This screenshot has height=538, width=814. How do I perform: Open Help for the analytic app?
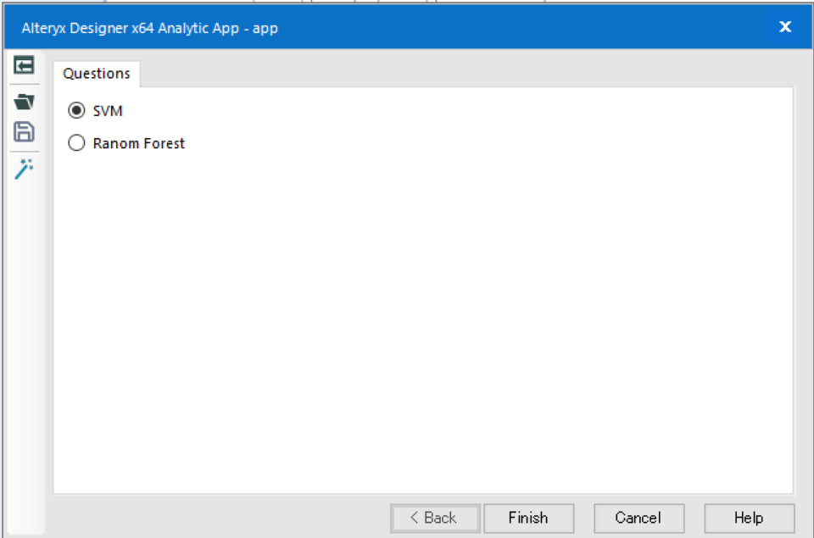[749, 518]
